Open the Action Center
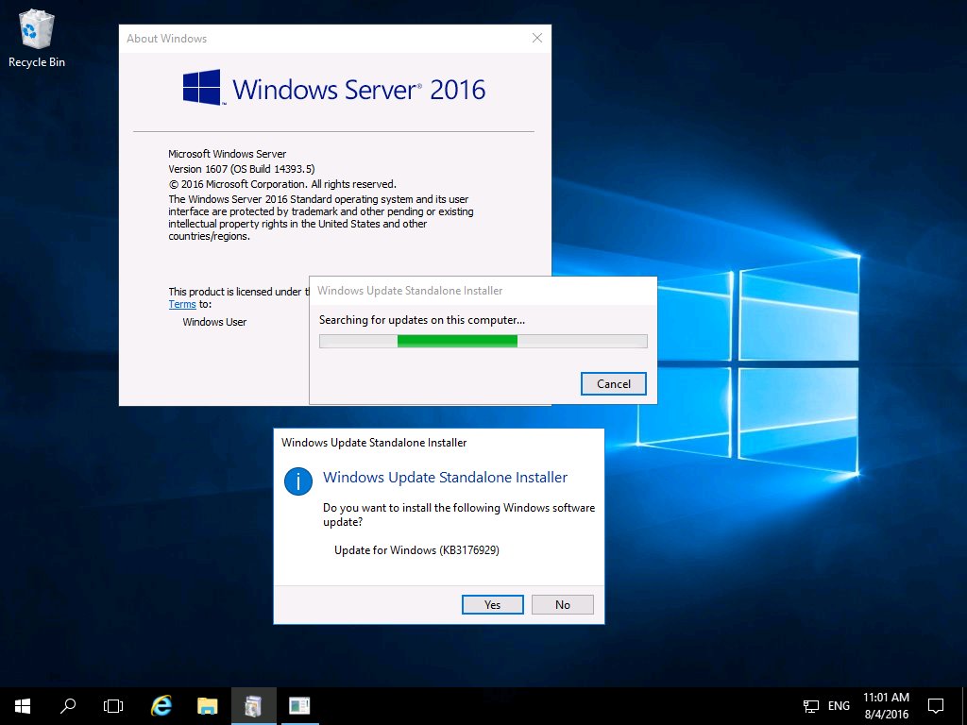 click(935, 705)
